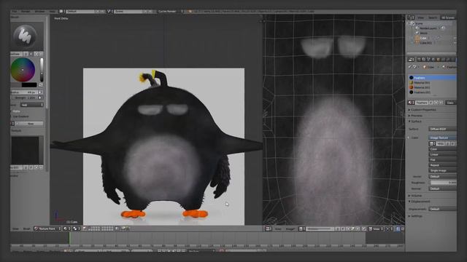Image resolution: width=467 pixels, height=262 pixels.
Task: Click the Image Texture color button
Action: (443, 138)
